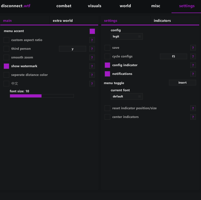Enable smooth zoom checkbox
This screenshot has height=200, width=201.
[6, 57]
